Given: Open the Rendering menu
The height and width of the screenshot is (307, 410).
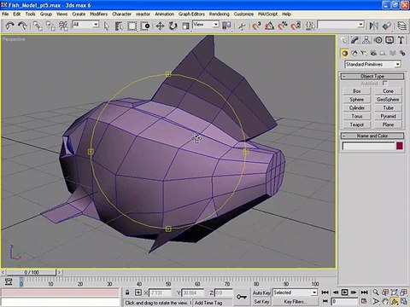Looking at the screenshot, I should pos(220,14).
